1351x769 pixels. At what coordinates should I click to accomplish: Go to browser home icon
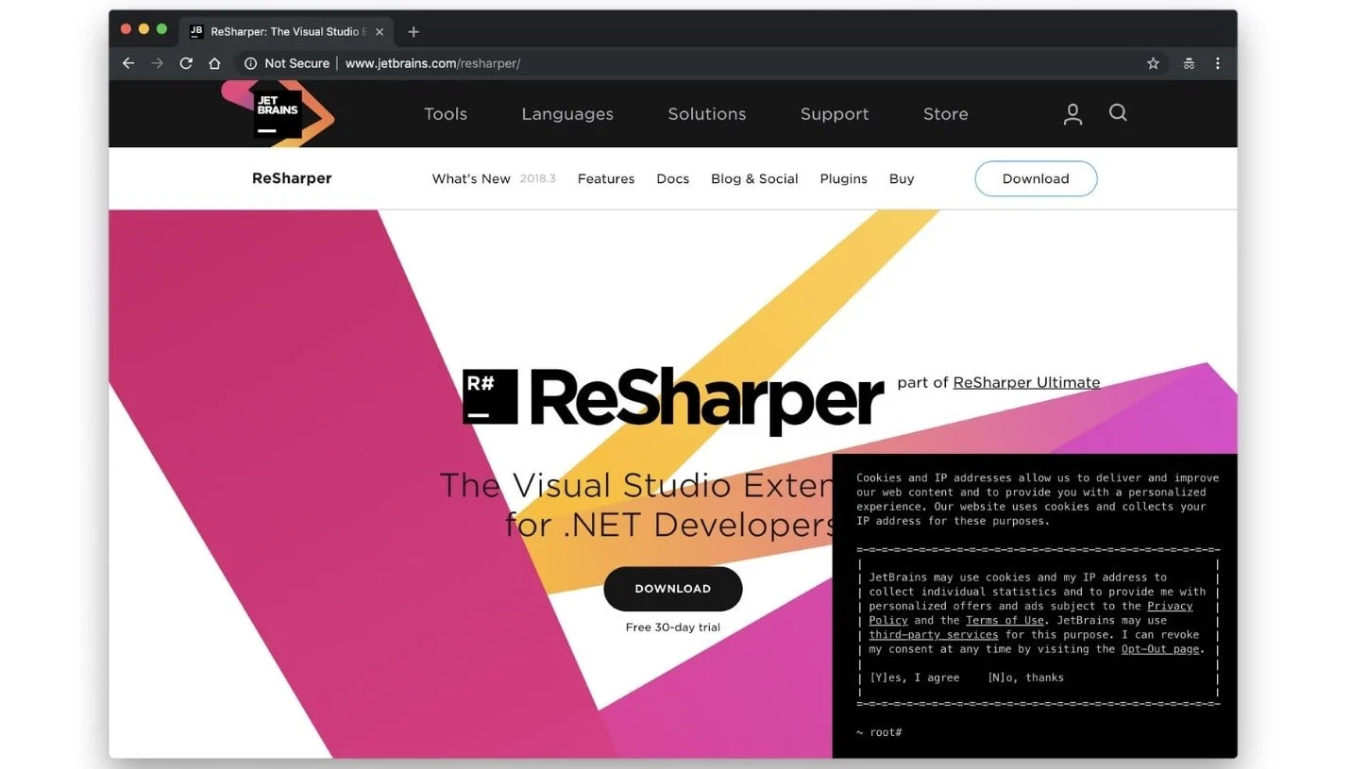pyautogui.click(x=214, y=63)
